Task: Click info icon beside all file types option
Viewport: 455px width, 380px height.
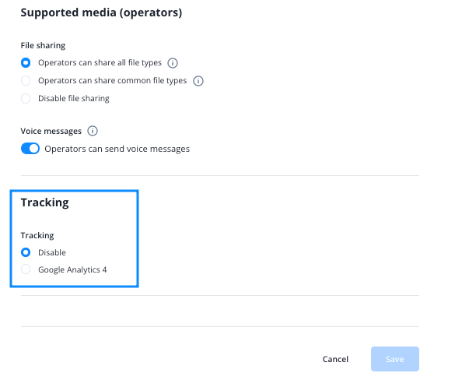Action: pyautogui.click(x=173, y=63)
